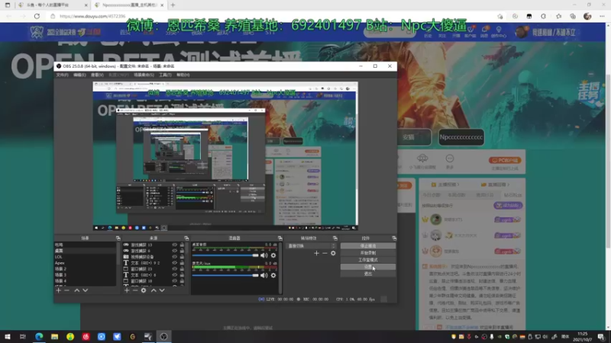Open the 编辑(E) menu in OBS

point(79,75)
